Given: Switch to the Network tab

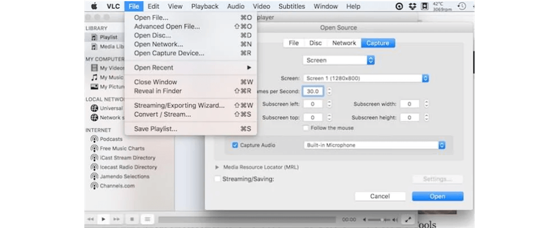Looking at the screenshot, I should tap(344, 43).
